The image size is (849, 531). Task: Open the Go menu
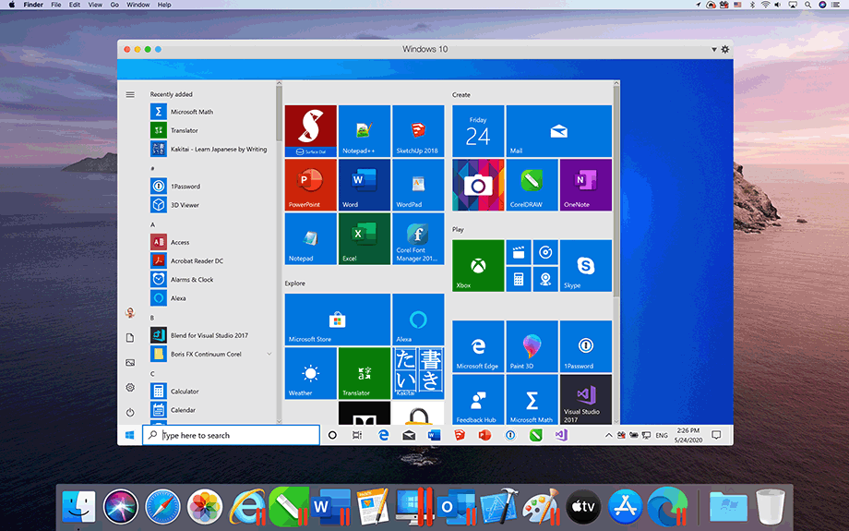(x=114, y=5)
